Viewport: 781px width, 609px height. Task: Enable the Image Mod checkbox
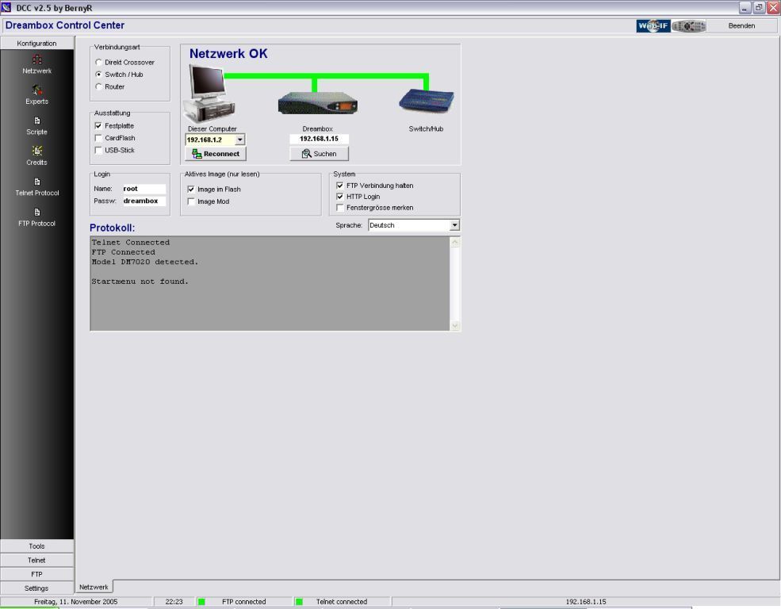click(191, 201)
